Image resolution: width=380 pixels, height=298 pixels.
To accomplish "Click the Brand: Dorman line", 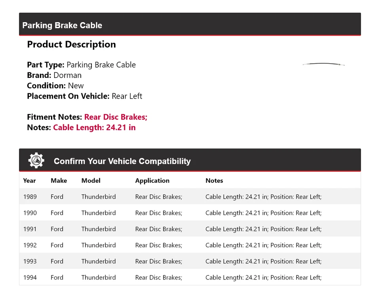I will 54,75.
